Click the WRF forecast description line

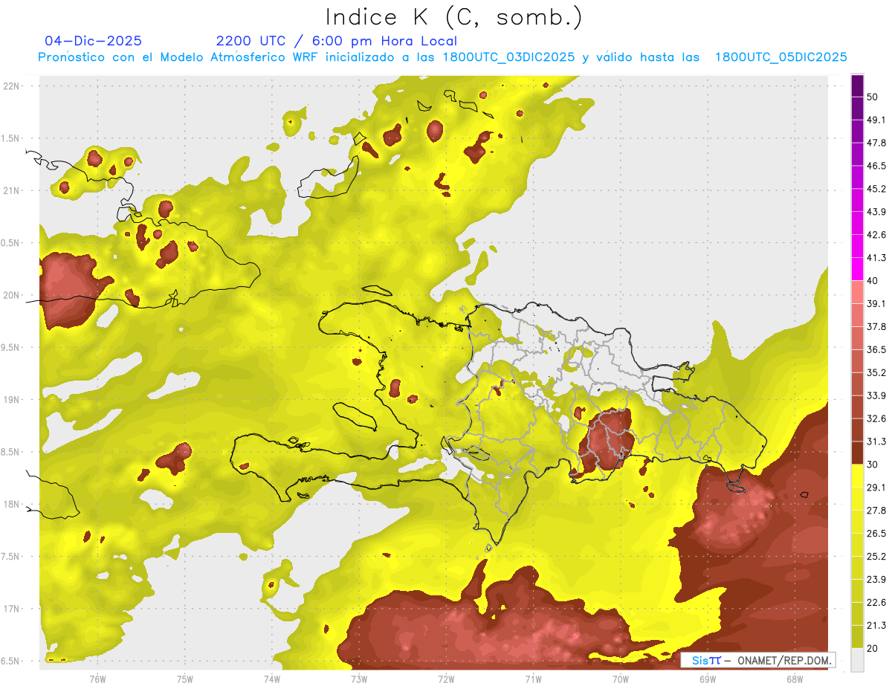tap(443, 57)
